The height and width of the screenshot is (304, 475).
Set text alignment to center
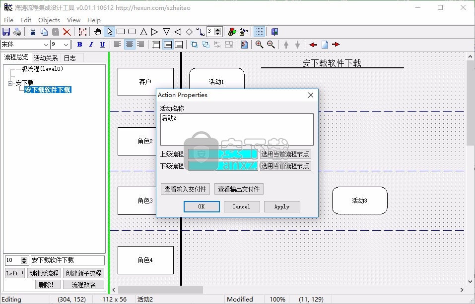[x=130, y=45]
